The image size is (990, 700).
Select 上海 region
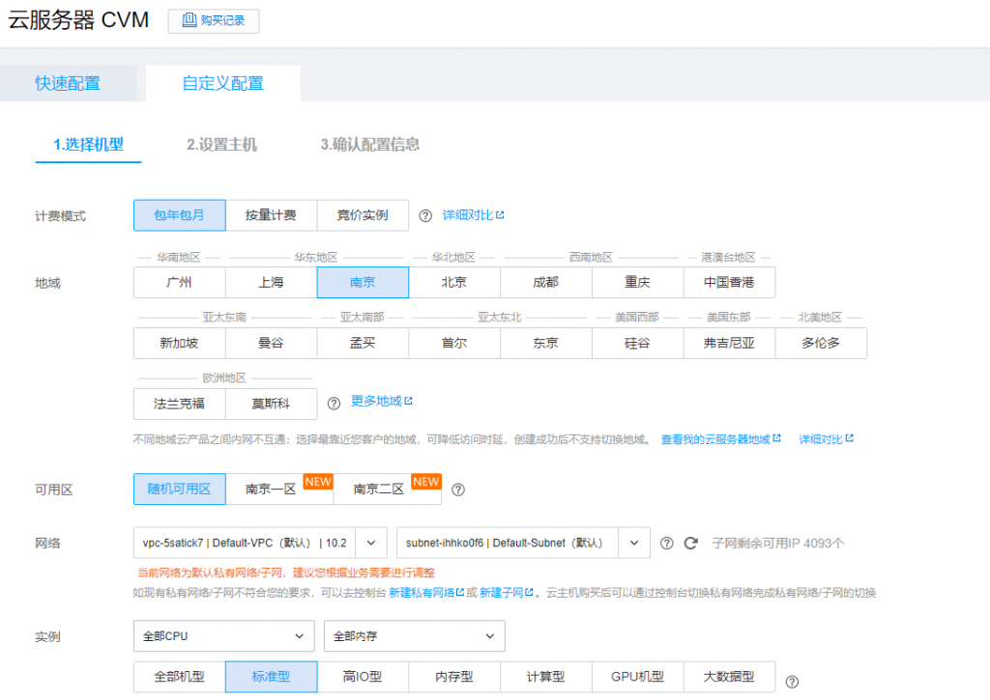(x=271, y=283)
